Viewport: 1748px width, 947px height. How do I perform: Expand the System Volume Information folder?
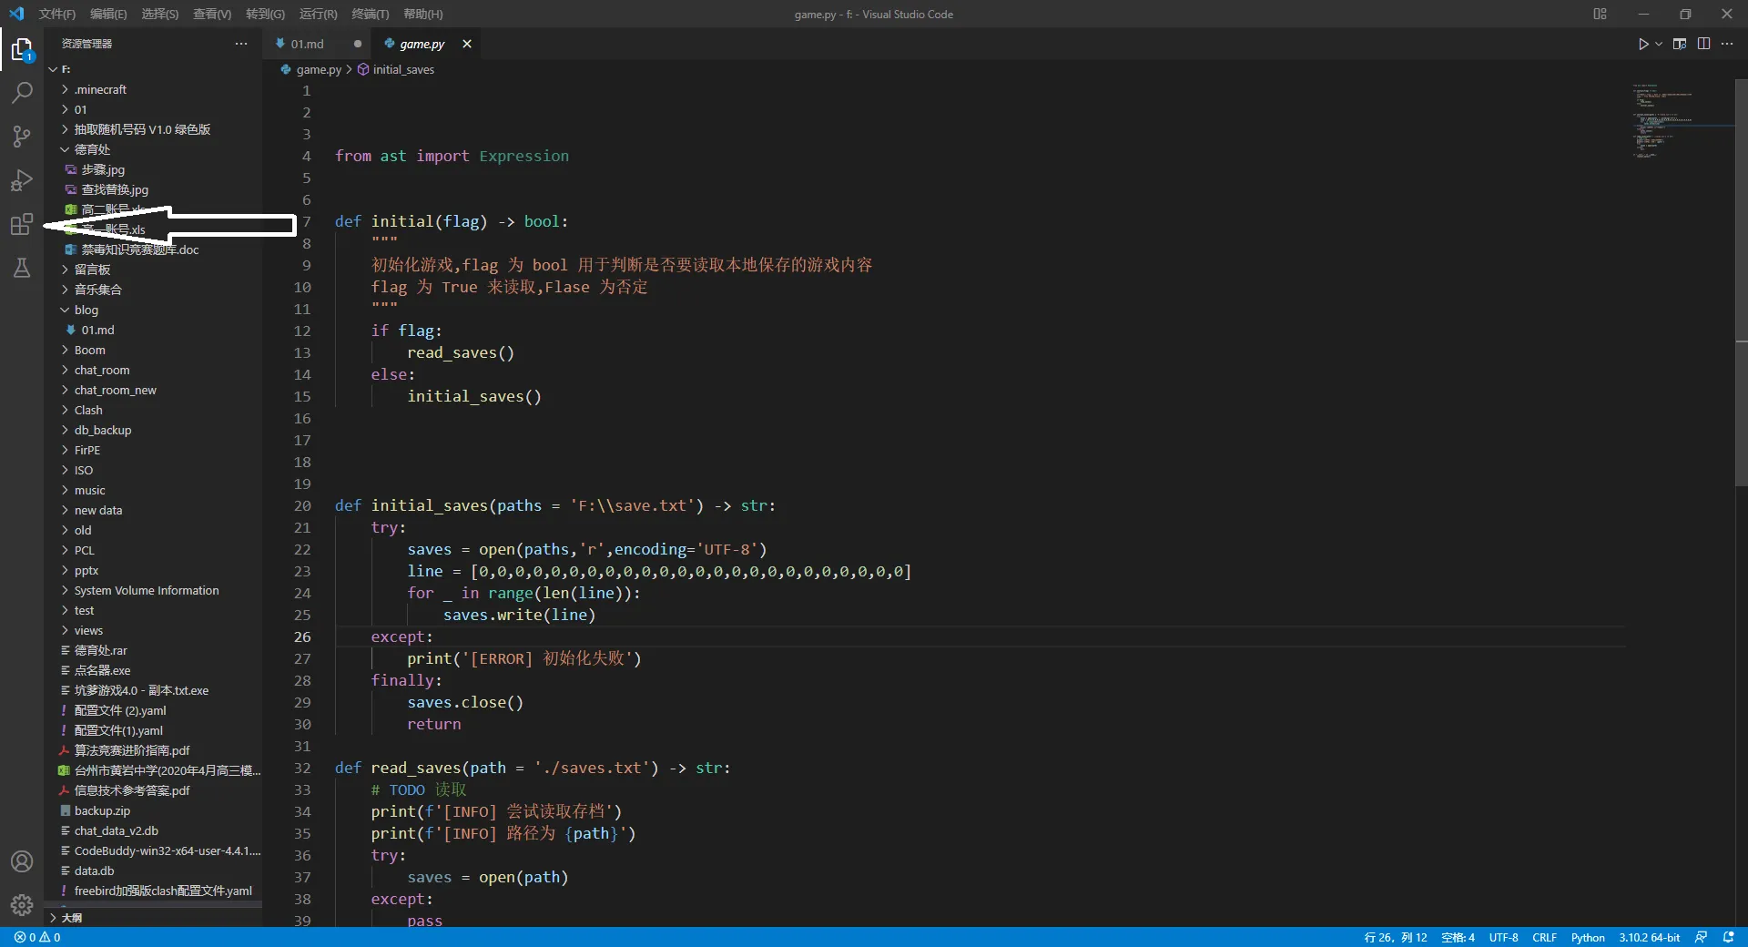pos(153,590)
